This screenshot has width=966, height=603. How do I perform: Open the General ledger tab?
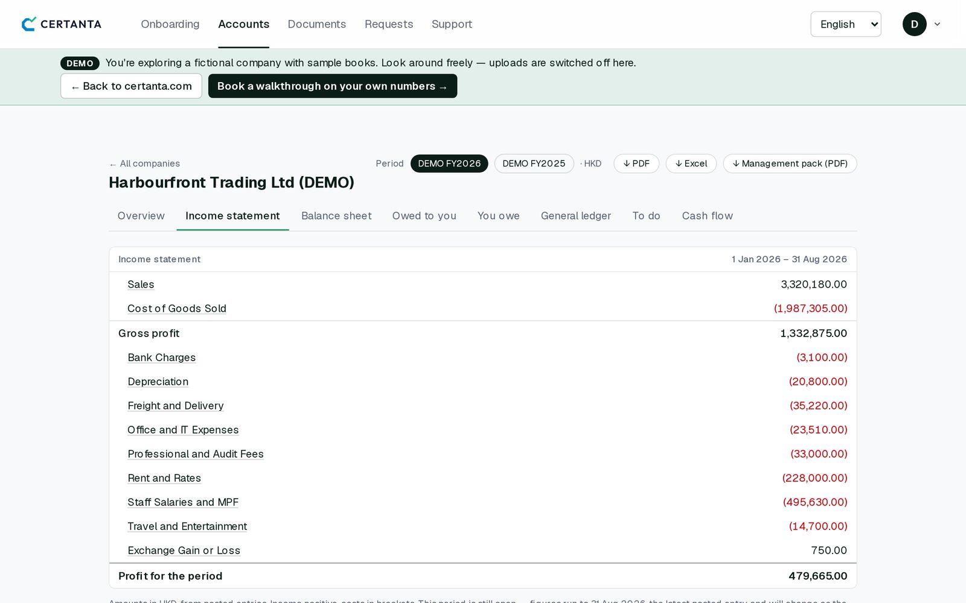[576, 216]
